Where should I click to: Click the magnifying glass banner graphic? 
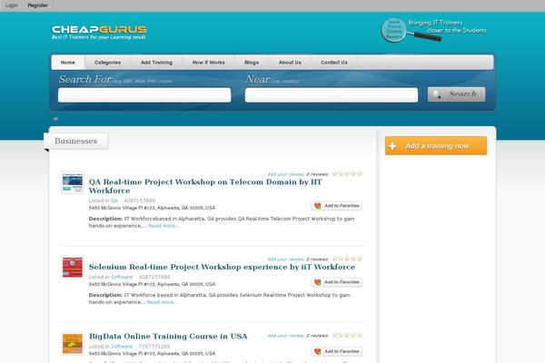(411, 31)
